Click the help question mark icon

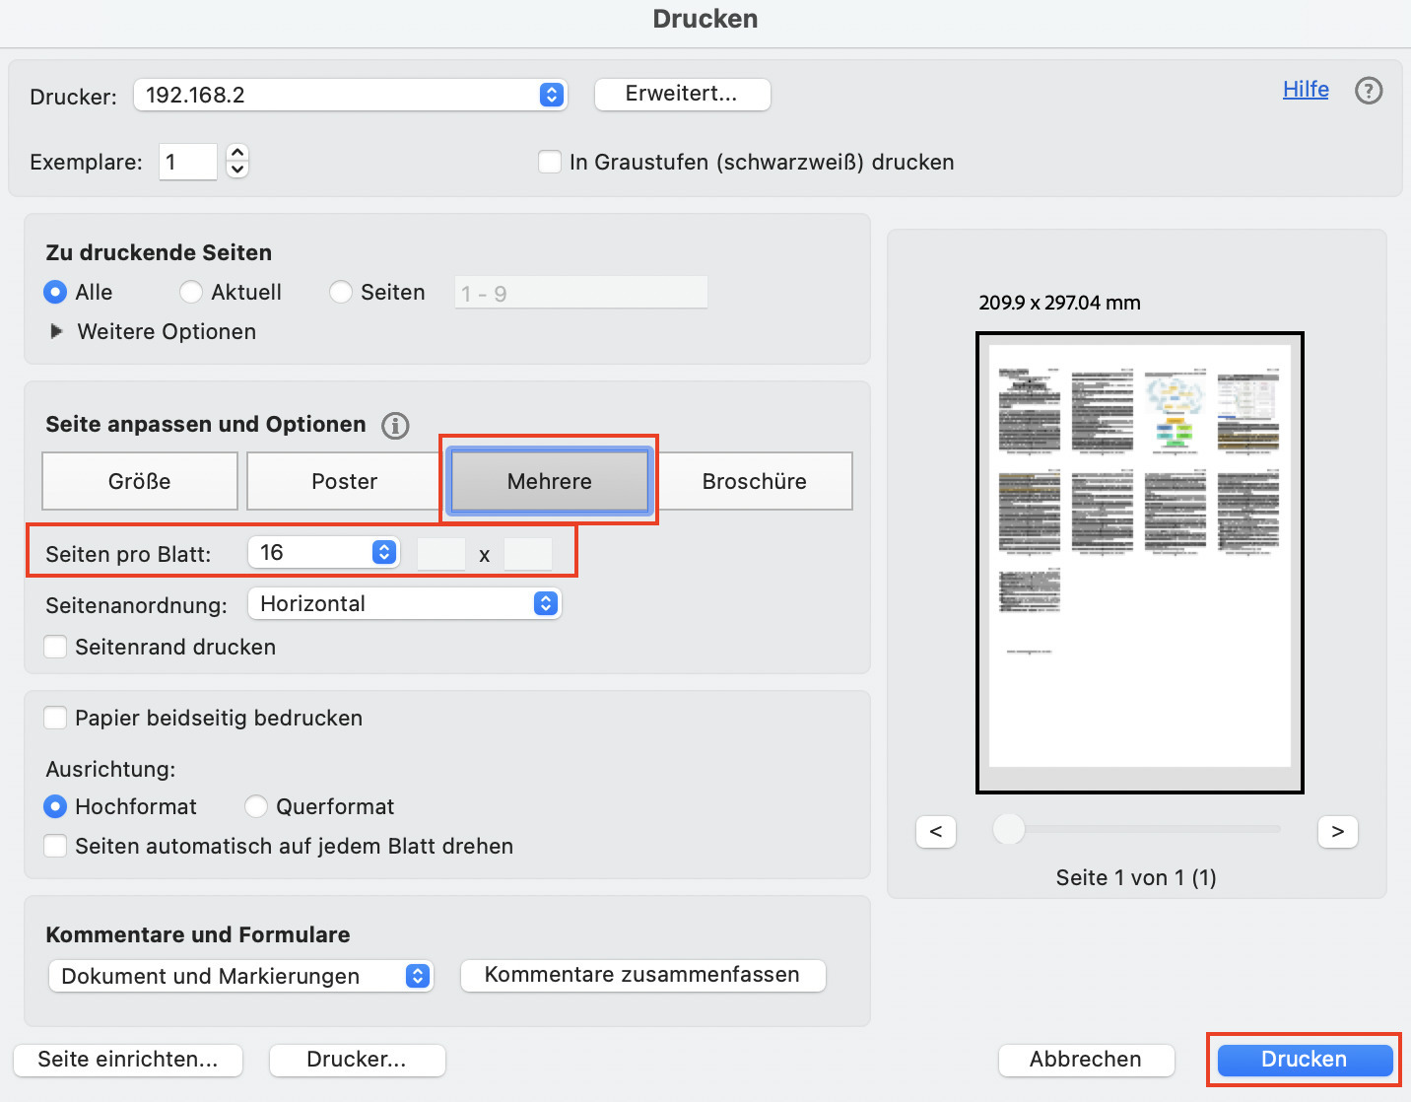1369,91
